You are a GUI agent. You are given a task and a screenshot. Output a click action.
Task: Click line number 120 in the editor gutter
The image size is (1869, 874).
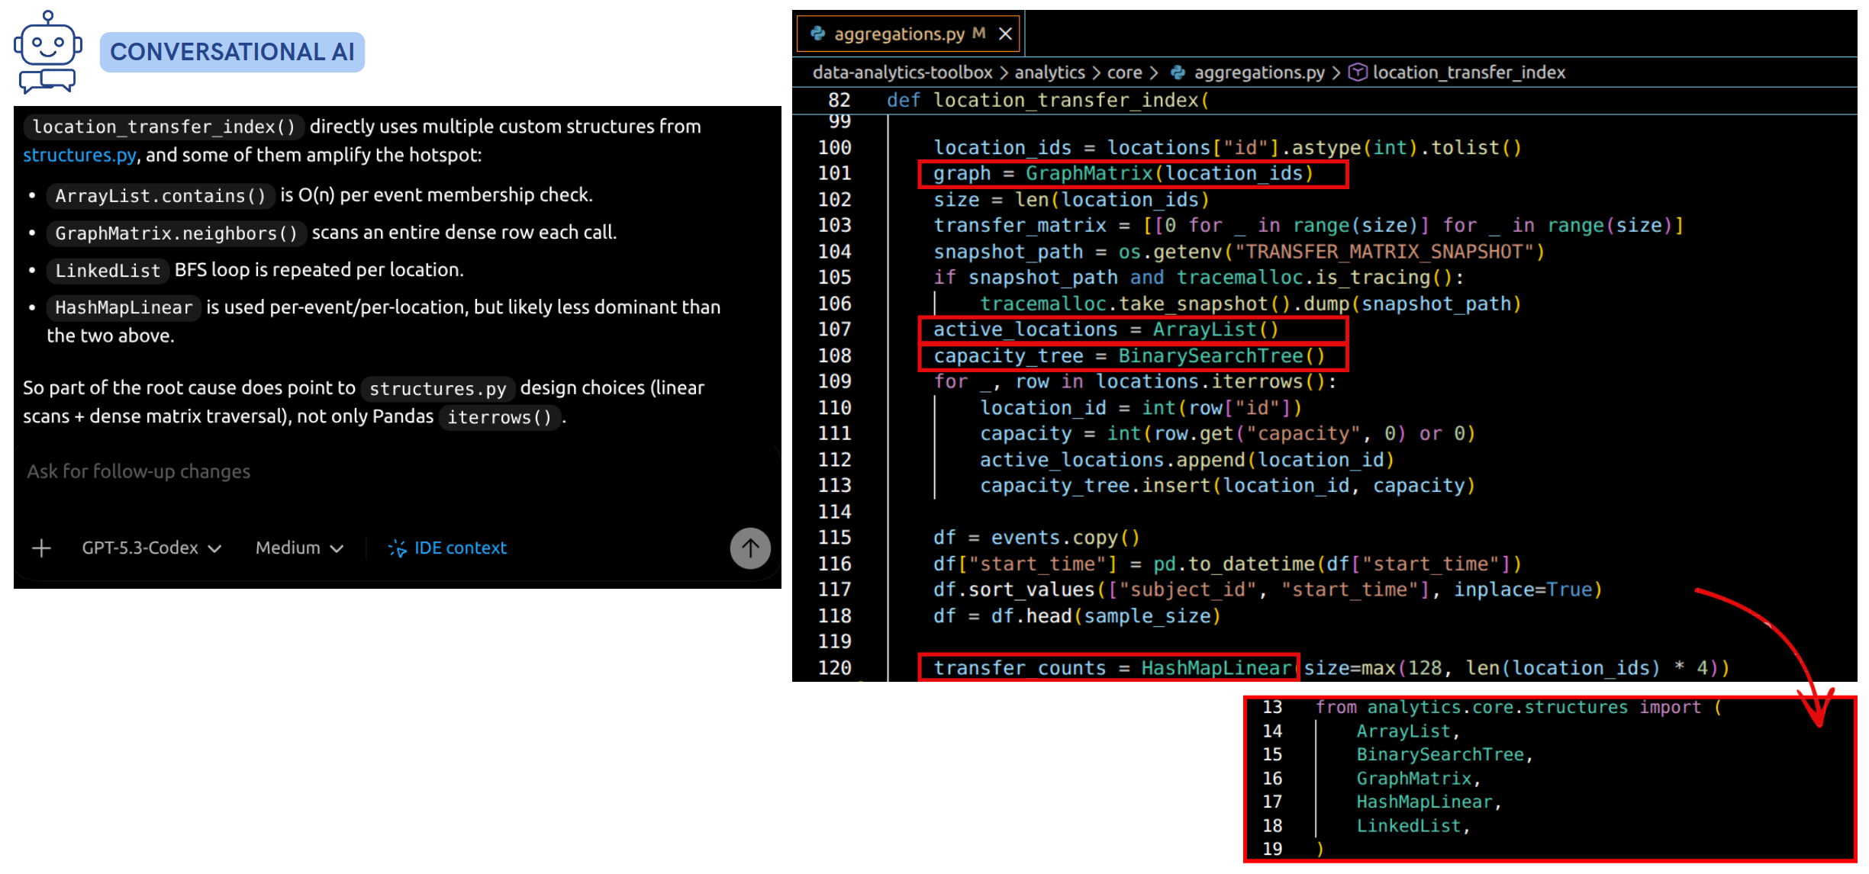836,668
